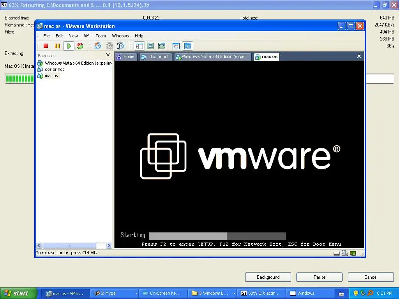Image resolution: width=399 pixels, height=299 pixels.
Task: Switch to the Home tab
Action: 126,57
